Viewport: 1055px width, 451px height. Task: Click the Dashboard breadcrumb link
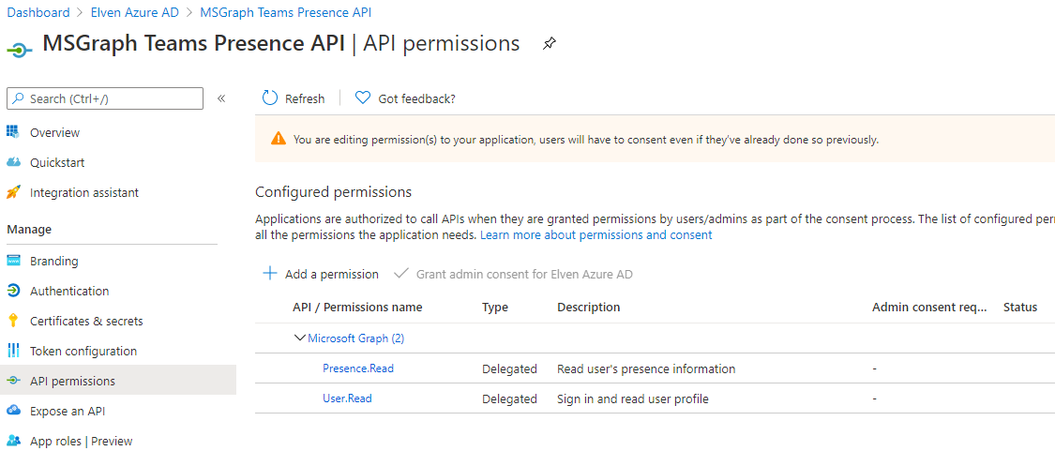(x=38, y=12)
